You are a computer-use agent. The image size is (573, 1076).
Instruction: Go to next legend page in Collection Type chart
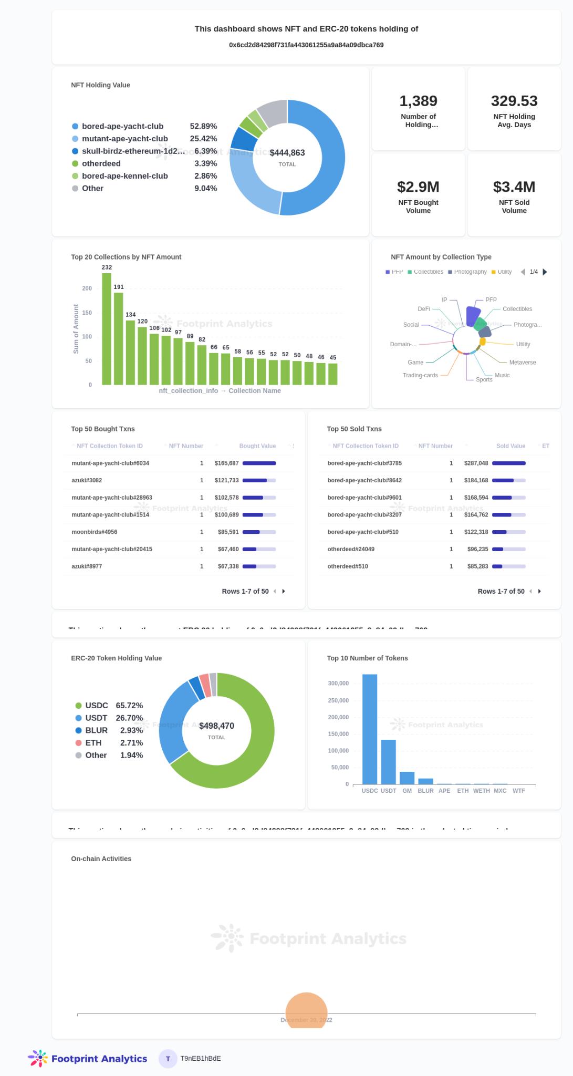[x=545, y=272]
